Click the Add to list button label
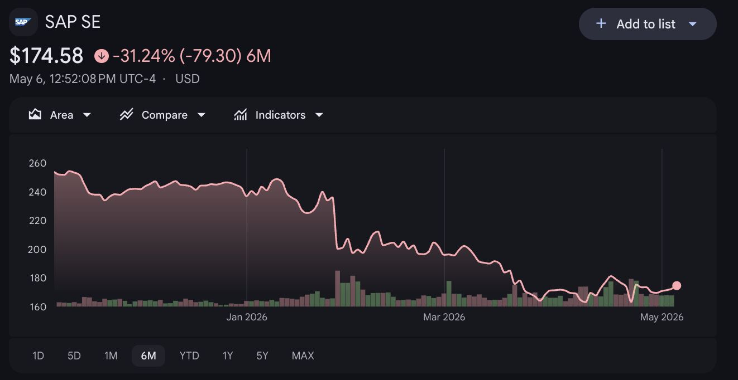This screenshot has height=380, width=738. 646,24
